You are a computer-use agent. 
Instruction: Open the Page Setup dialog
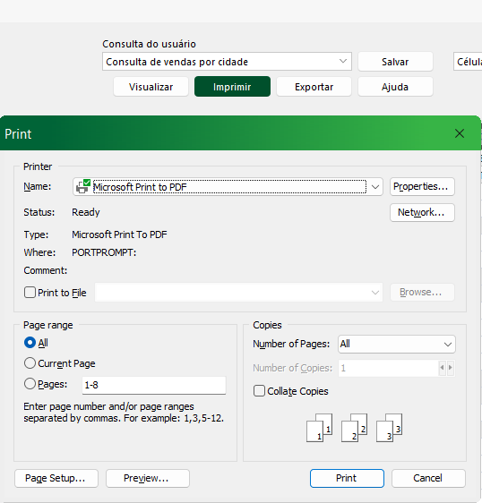tap(56, 478)
